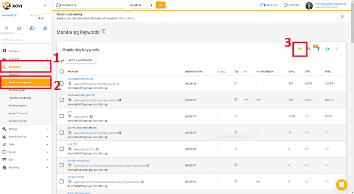
Task: Refresh the Monitoring Keywords table
Action: pos(328,49)
